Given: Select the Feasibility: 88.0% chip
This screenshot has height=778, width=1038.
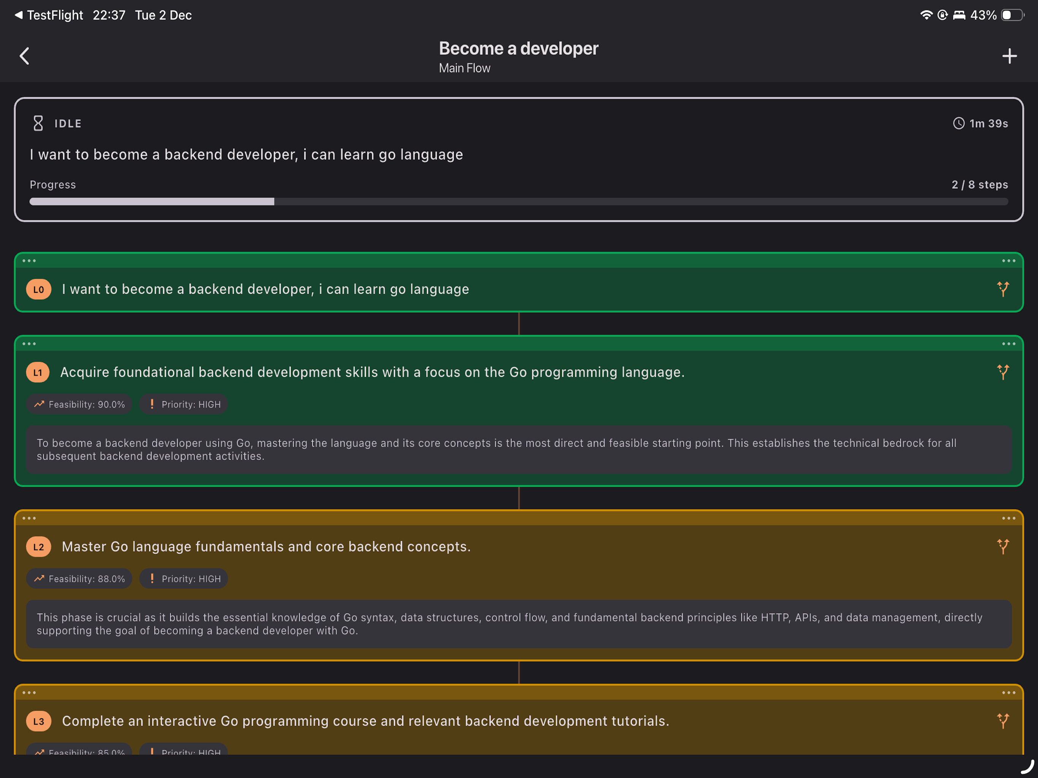Looking at the screenshot, I should click(x=79, y=579).
